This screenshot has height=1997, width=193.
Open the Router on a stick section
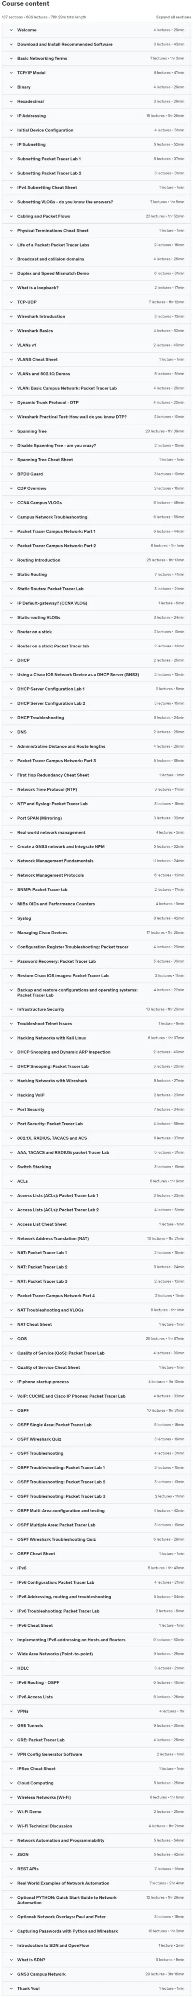(x=96, y=632)
